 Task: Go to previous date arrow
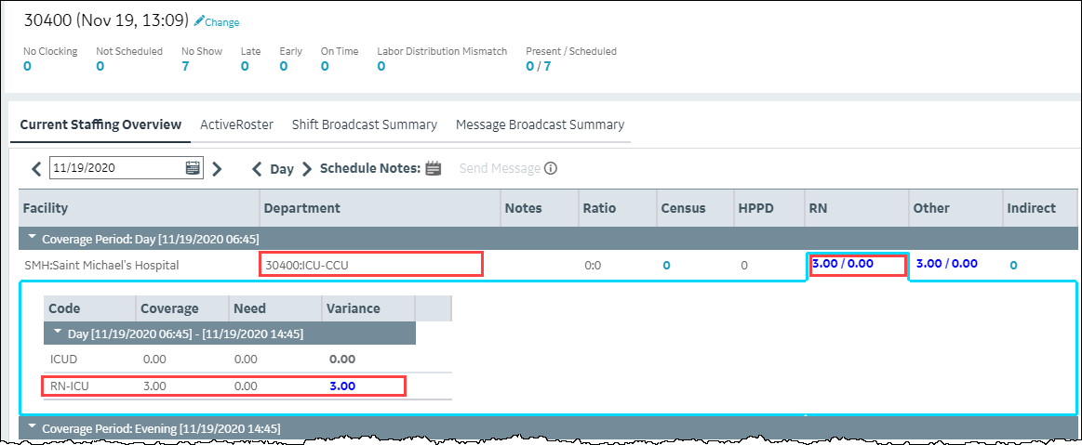[x=36, y=168]
